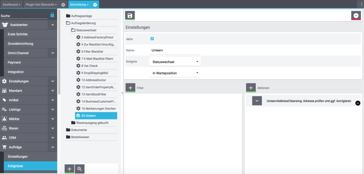Screen dimensions: 364x174
Task: Open Einstellungen under Aufträge
Action: (30, 156)
